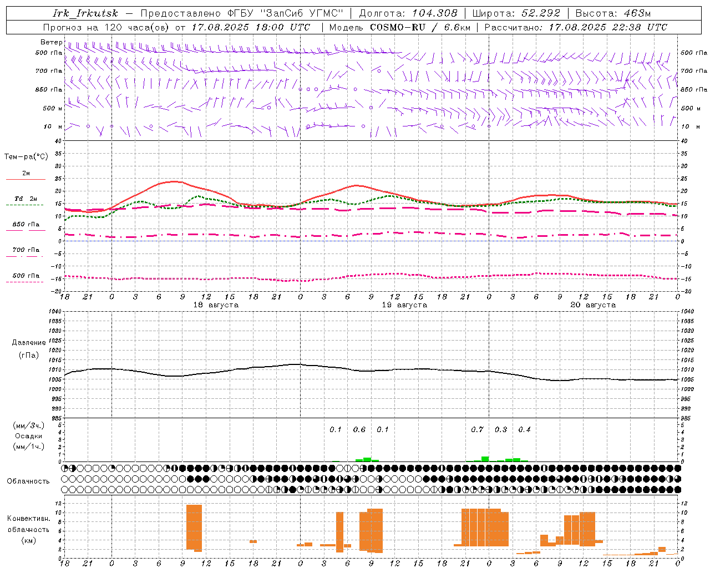Click the Рассчитано: 17.08.2025 22:38 UTC text
This screenshot has height=568, width=710.
(x=576, y=27)
